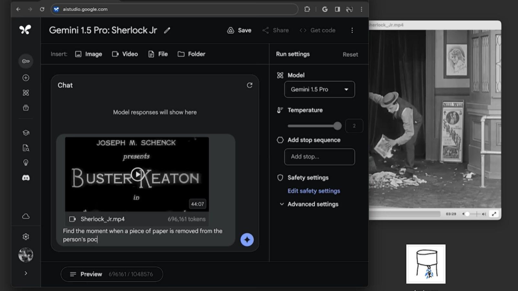Expand the left sidebar with chevron
Viewport: 518px width, 291px height.
[x=26, y=273]
